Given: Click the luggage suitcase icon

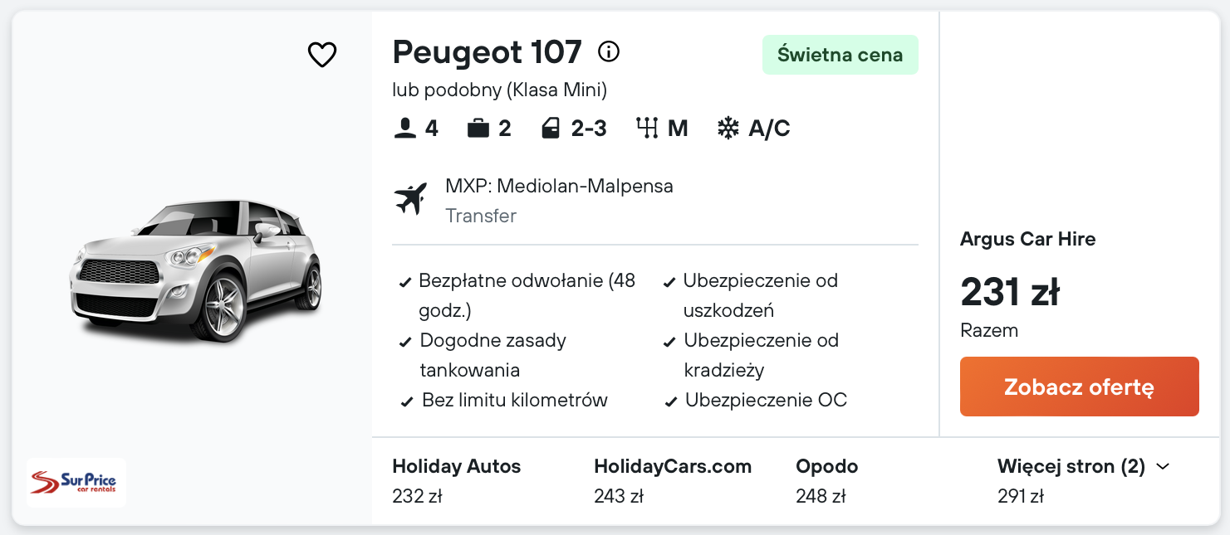Looking at the screenshot, I should point(478,128).
